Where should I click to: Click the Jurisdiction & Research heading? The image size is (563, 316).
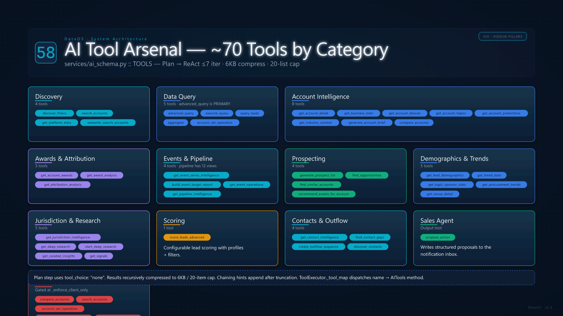pyautogui.click(x=68, y=221)
